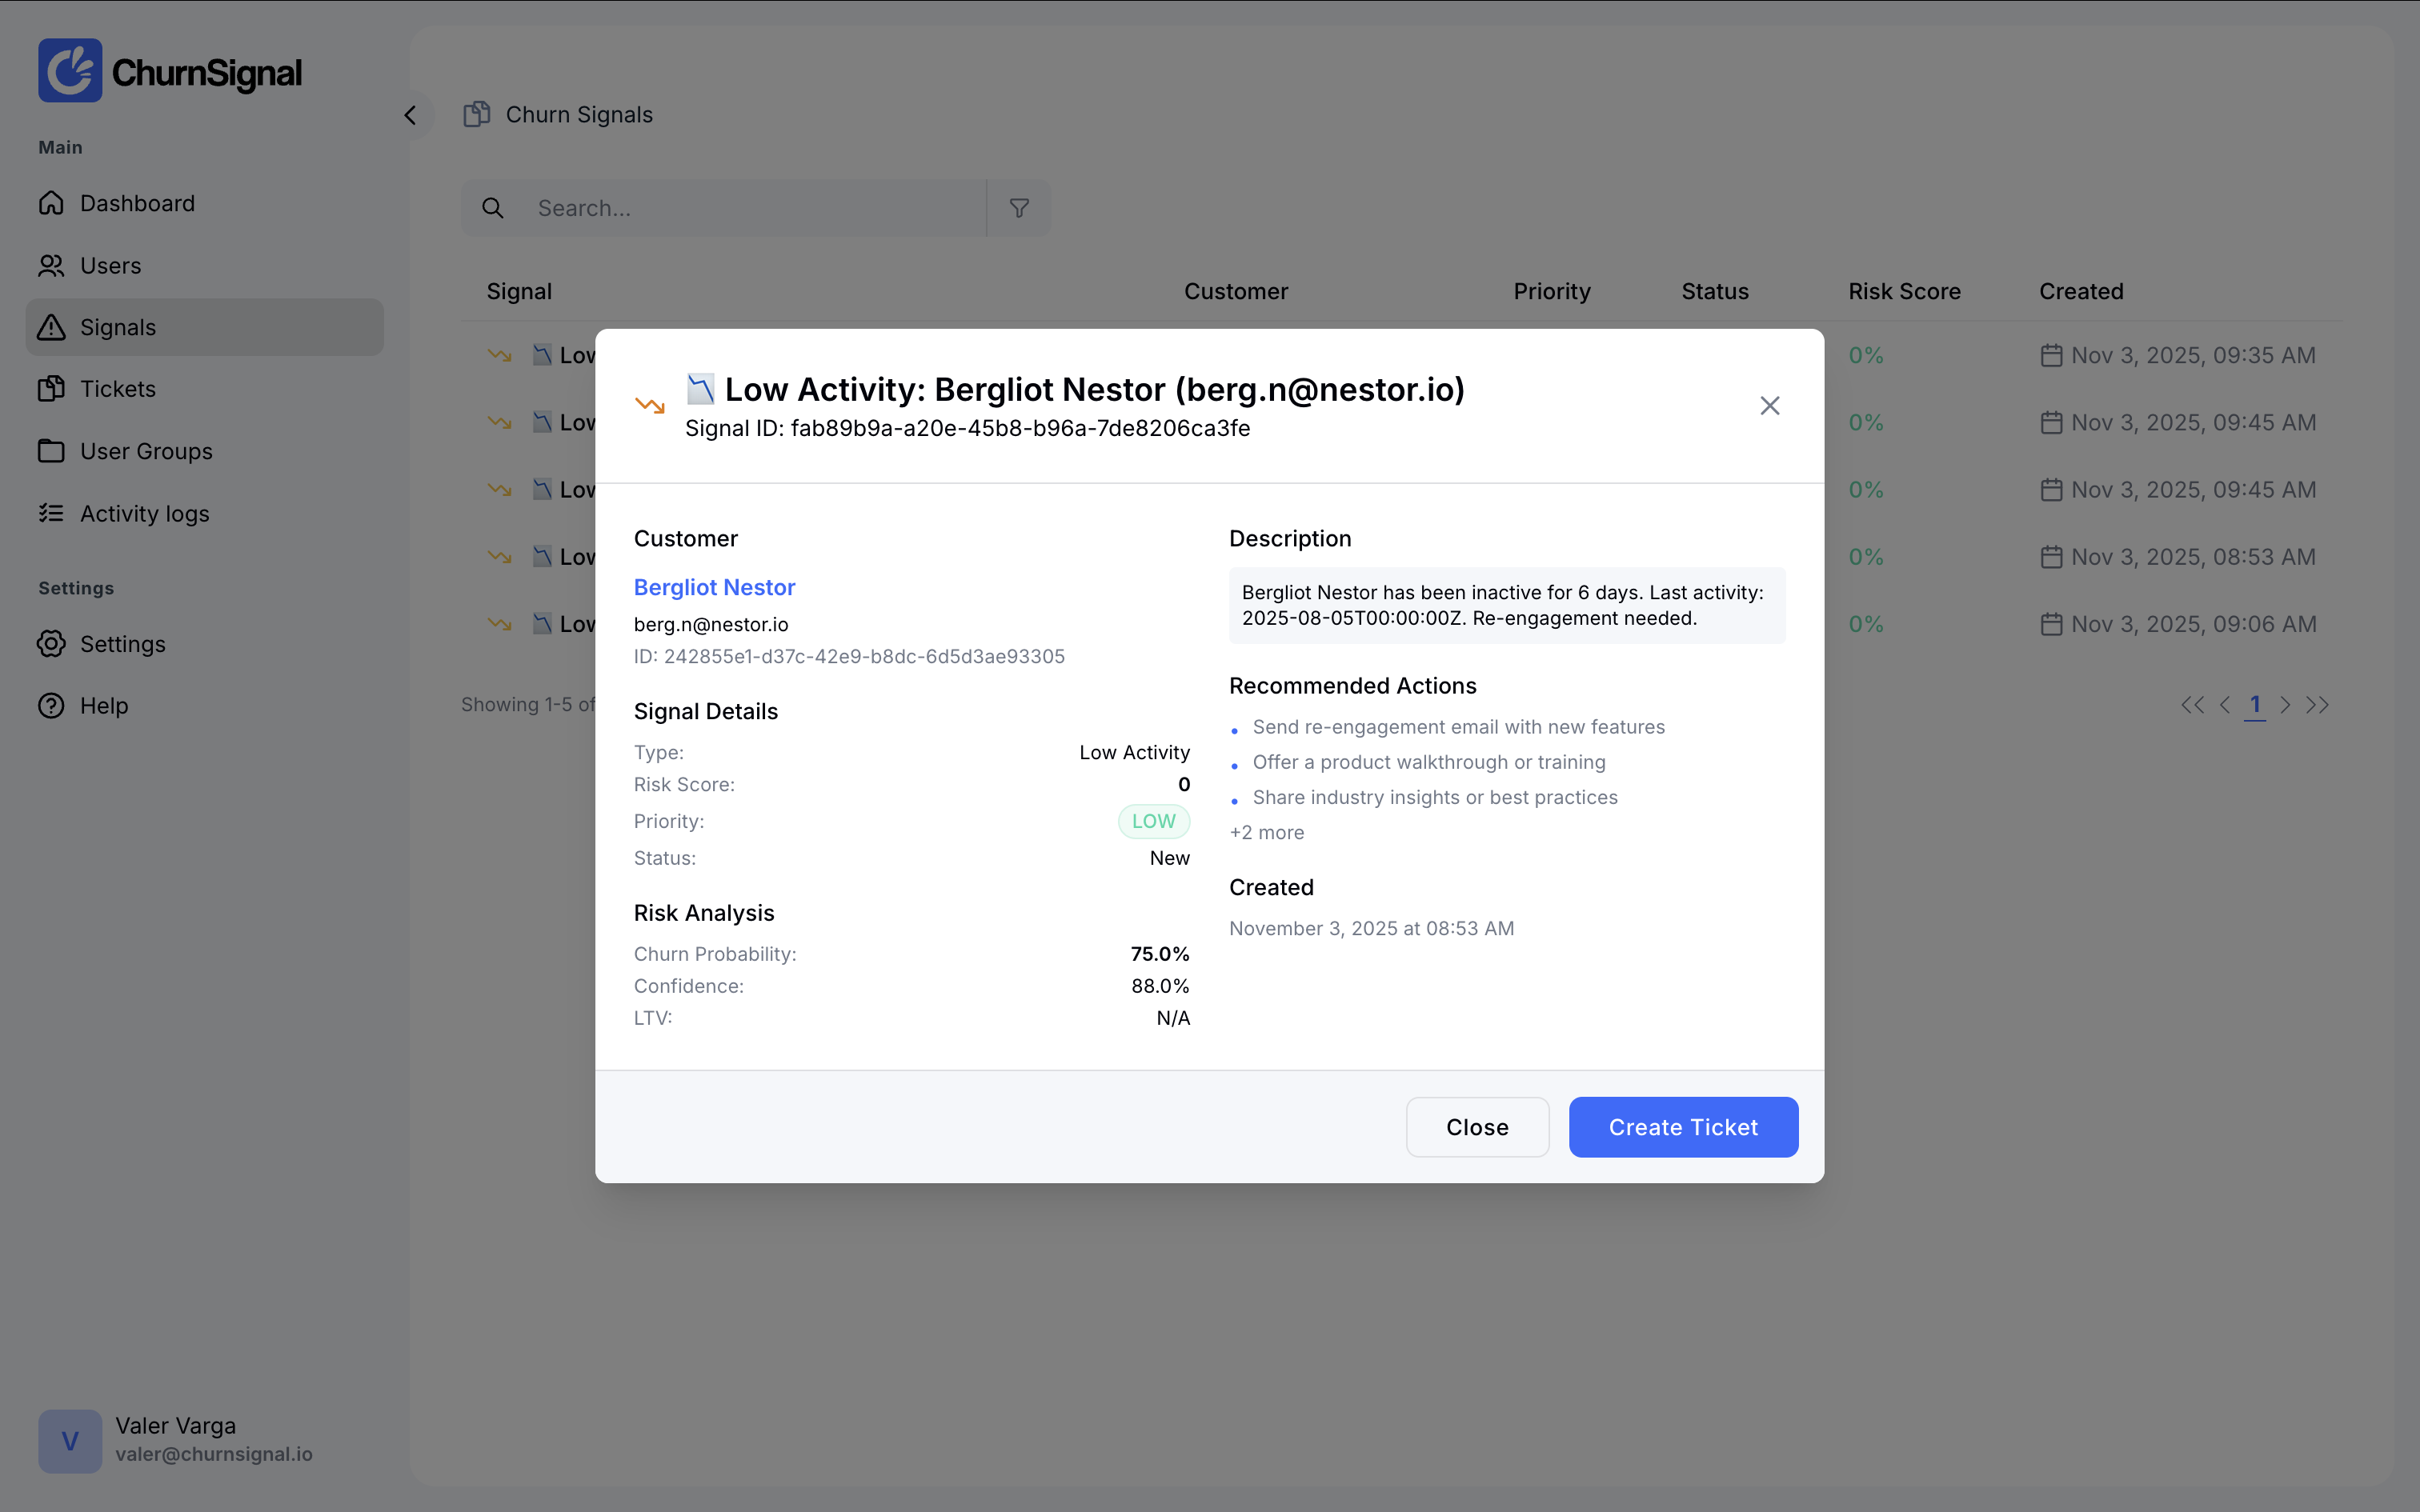This screenshot has width=2420, height=1512.
Task: Click the ChurnSignal logo icon
Action: 70,71
